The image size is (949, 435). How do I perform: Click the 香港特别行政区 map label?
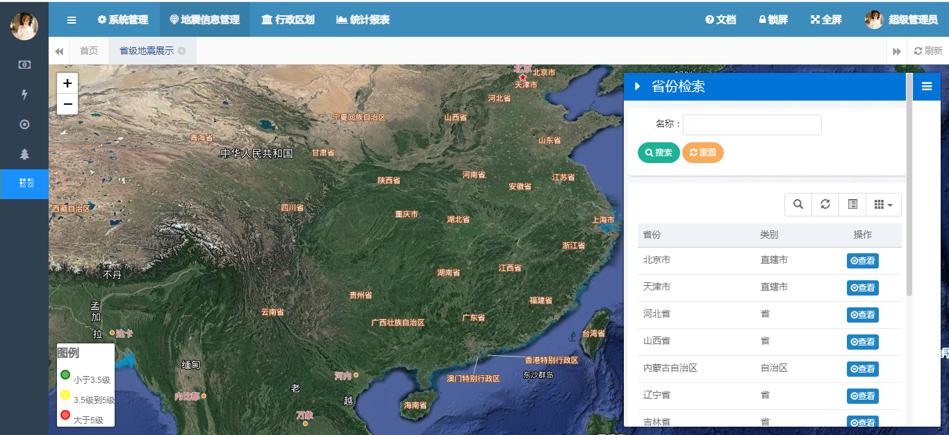[552, 361]
